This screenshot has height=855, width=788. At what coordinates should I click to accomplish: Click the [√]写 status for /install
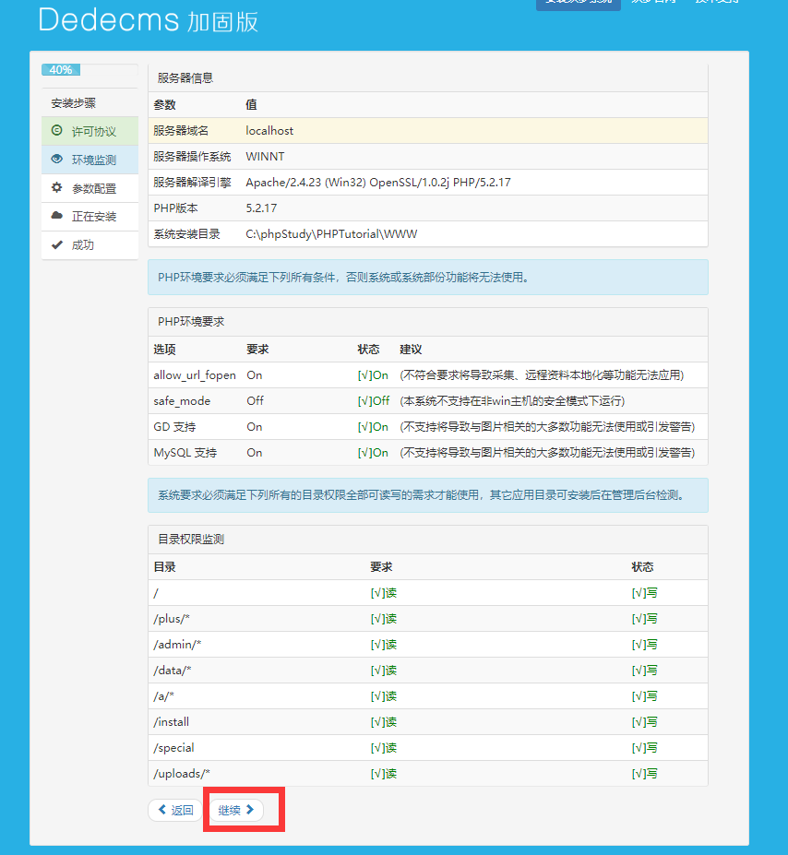[x=645, y=722]
